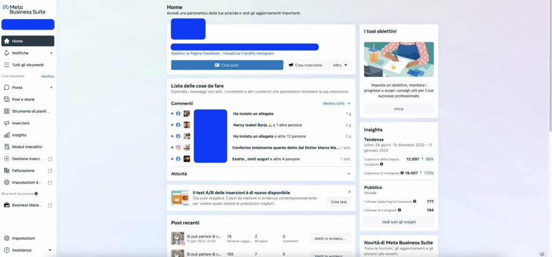The width and height of the screenshot is (552, 257).
Task: Click the Inserzioni megaphone icon
Action: pos(6,123)
